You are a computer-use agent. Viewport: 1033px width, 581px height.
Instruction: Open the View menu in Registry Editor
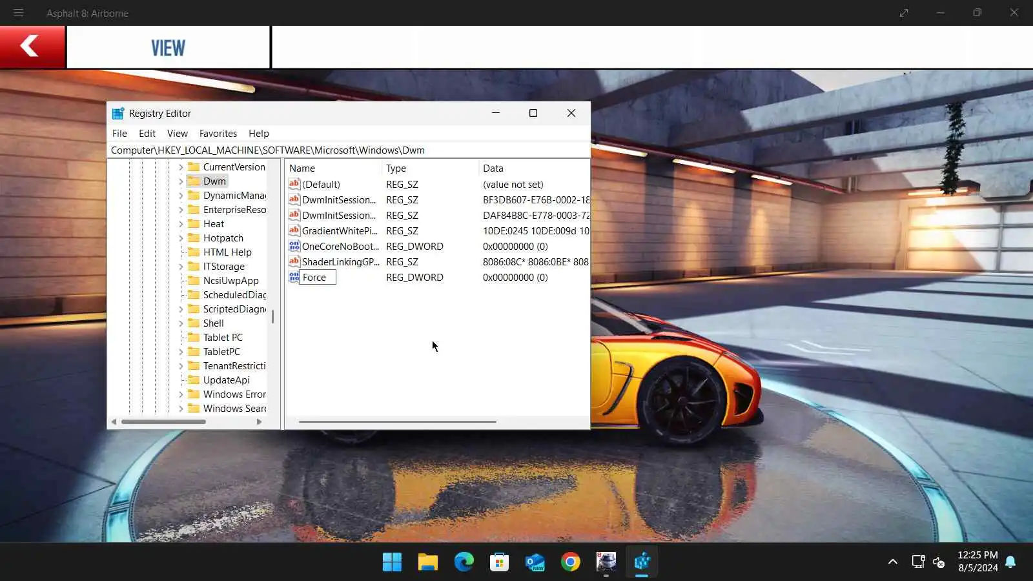pos(178,134)
